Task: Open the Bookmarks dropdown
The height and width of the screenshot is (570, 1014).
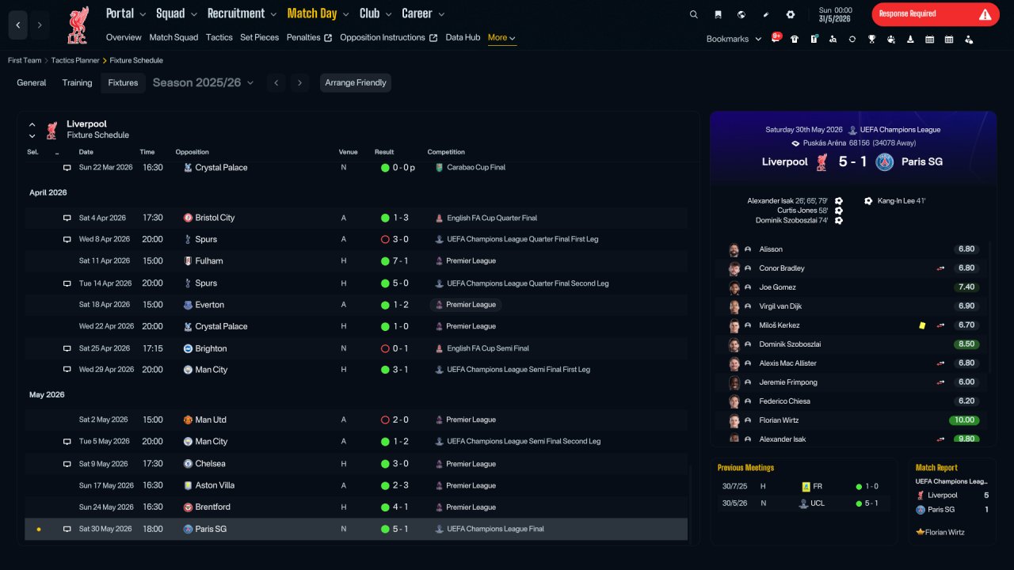Action: click(734, 39)
